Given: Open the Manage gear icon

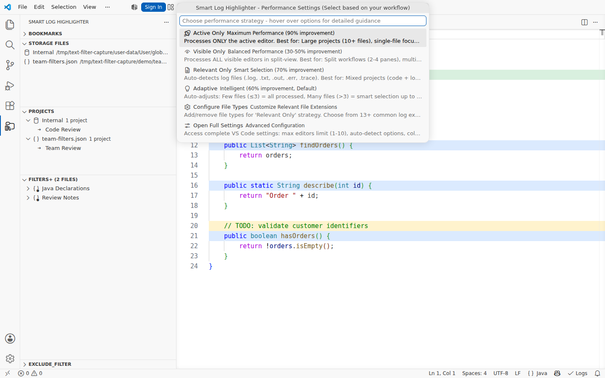Looking at the screenshot, I should [10, 359].
